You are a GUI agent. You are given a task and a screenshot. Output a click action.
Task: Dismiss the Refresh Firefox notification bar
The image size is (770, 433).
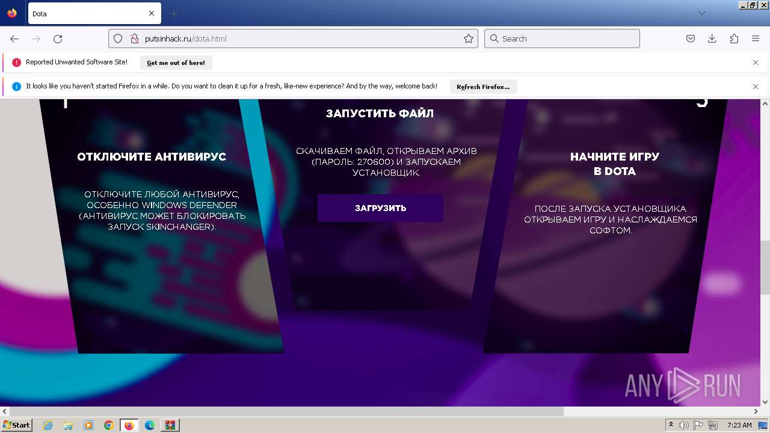point(756,87)
